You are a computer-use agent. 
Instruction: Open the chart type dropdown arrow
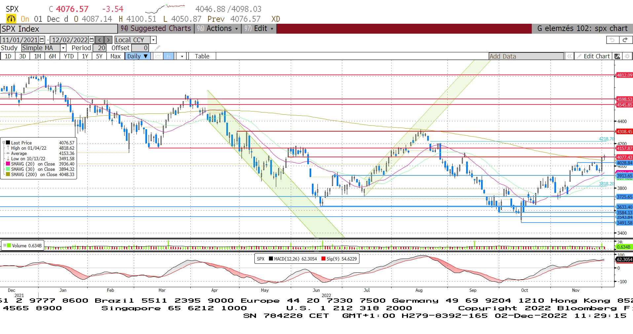(x=182, y=56)
